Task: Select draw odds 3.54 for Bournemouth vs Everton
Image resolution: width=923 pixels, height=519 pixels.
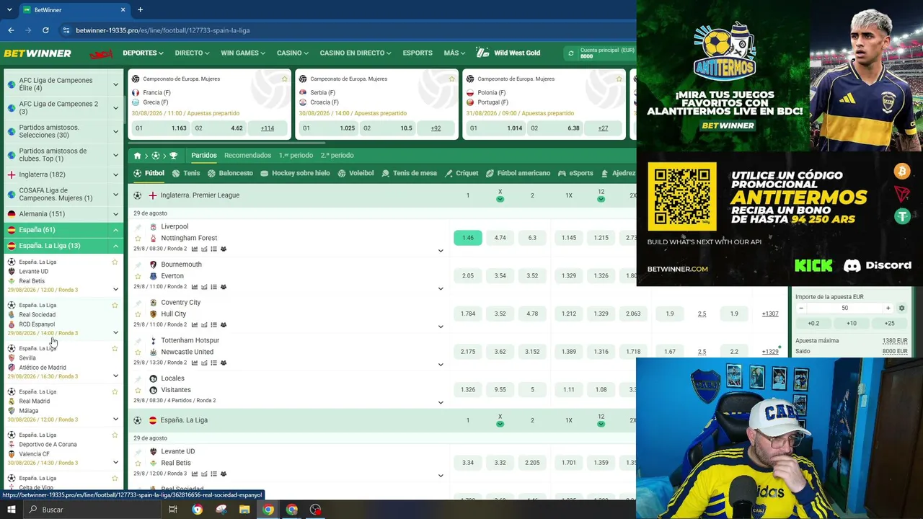Action: coord(500,276)
